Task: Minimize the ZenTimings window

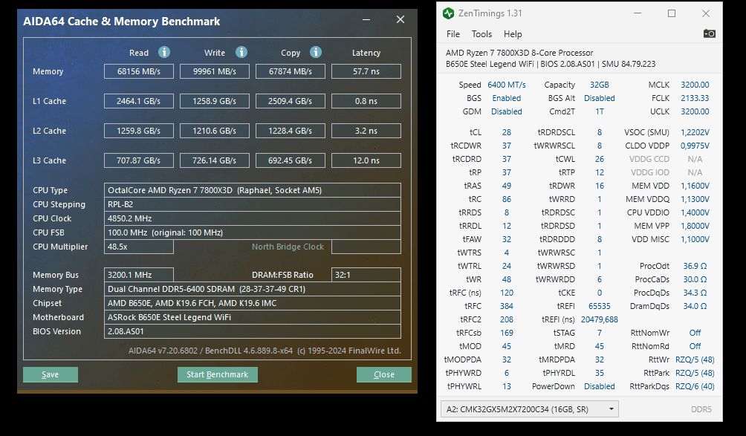Action: tap(638, 13)
